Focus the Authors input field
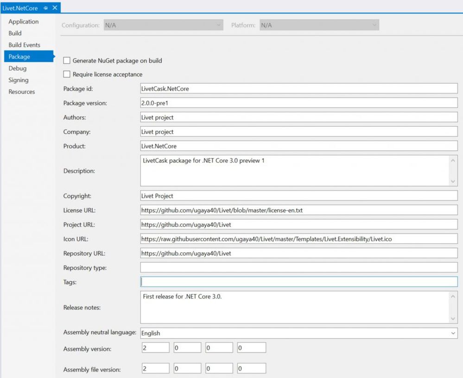The height and width of the screenshot is (378, 463). click(299, 117)
